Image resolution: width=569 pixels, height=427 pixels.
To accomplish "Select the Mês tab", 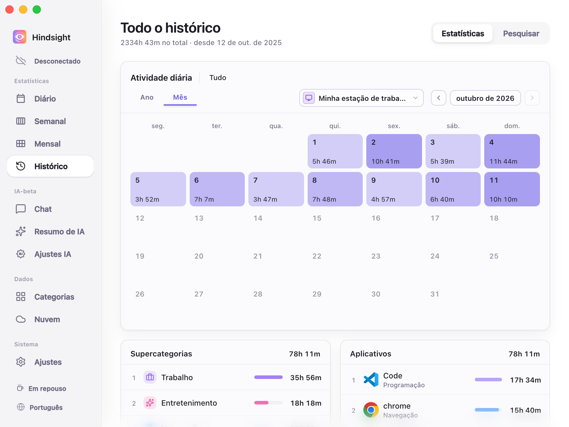I will pos(180,97).
